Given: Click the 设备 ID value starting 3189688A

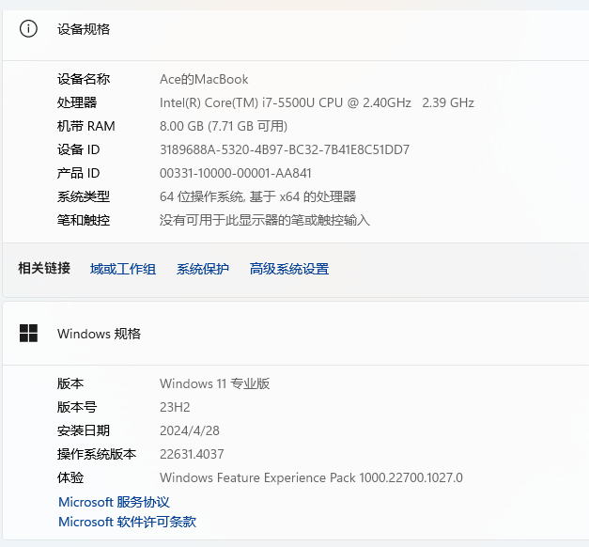Looking at the screenshot, I should 285,149.
